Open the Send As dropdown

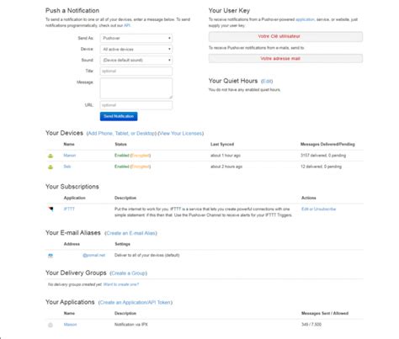coord(136,38)
